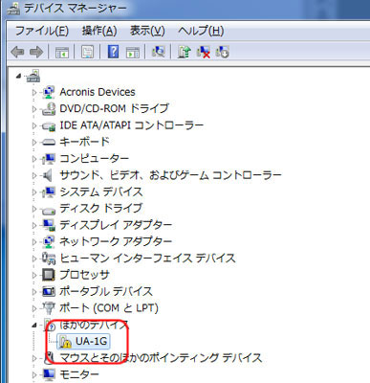
Task: Collapse the ほかのデバイス category
Action: coord(34,326)
